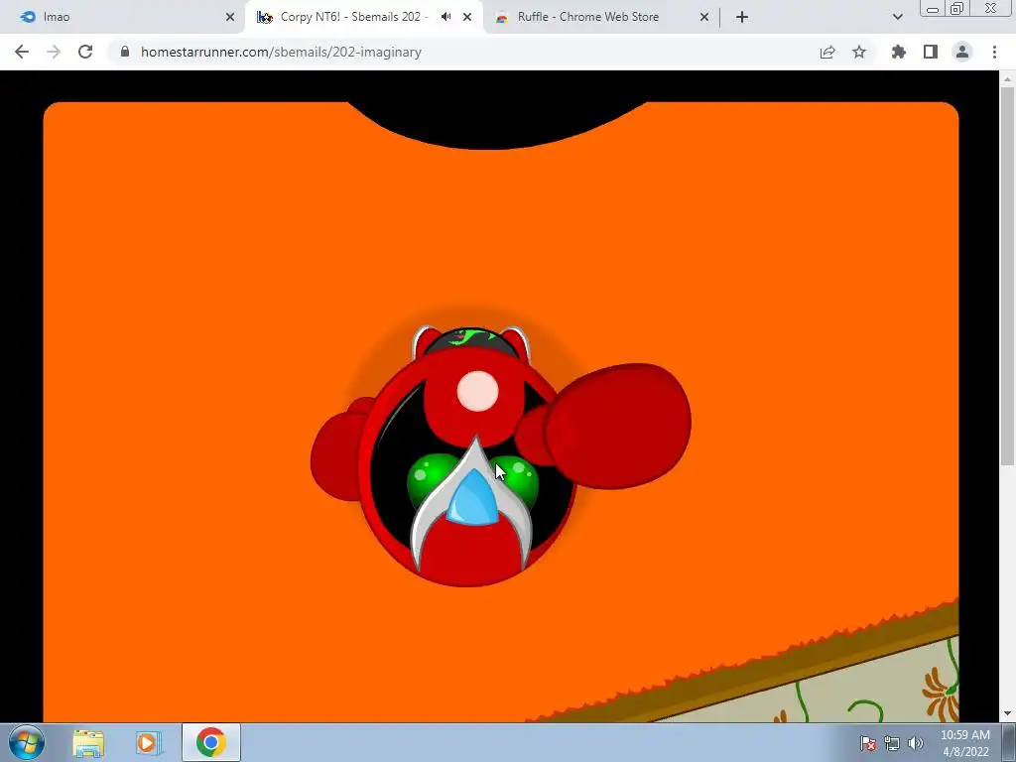Open the Chrome profile avatar
Image resolution: width=1016 pixels, height=762 pixels.
point(962,52)
